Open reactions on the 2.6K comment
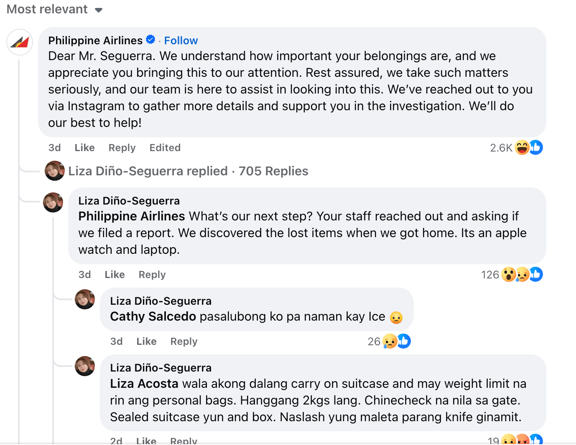The height and width of the screenshot is (445, 576). [528, 147]
